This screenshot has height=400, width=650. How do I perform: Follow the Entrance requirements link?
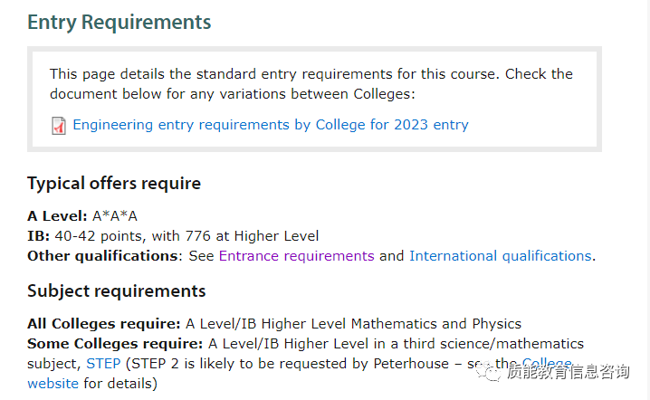click(296, 256)
